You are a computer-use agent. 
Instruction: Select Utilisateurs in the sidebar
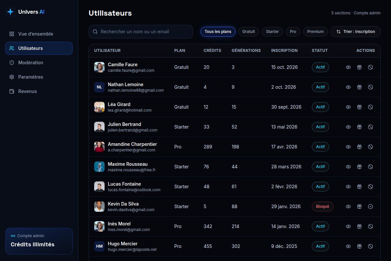pyautogui.click(x=39, y=48)
